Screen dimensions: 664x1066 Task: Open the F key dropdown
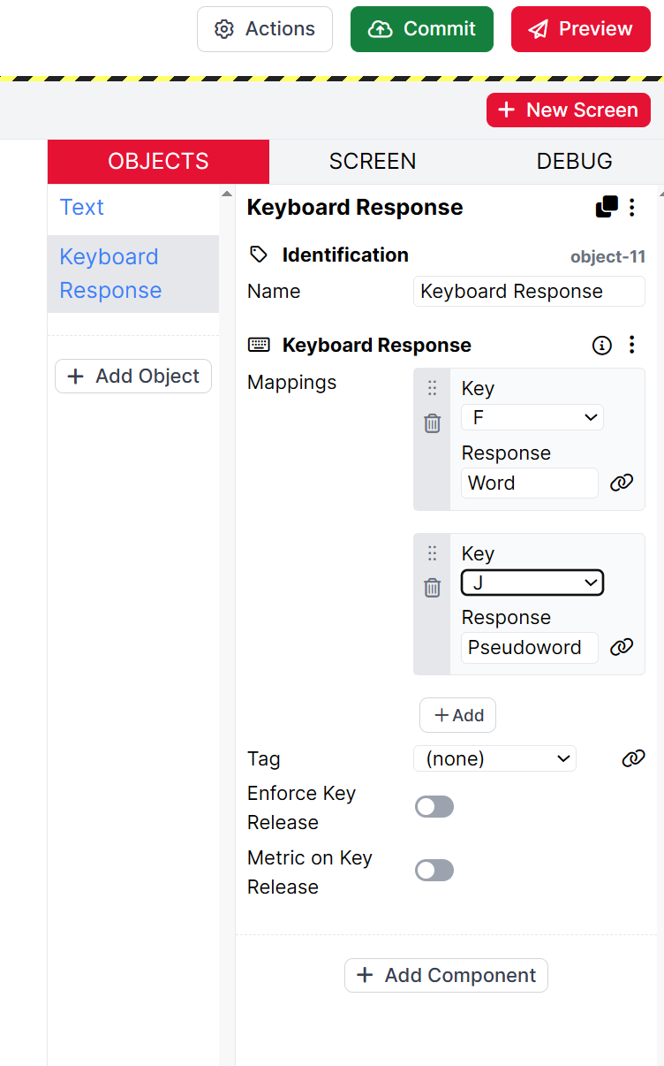pyautogui.click(x=532, y=418)
